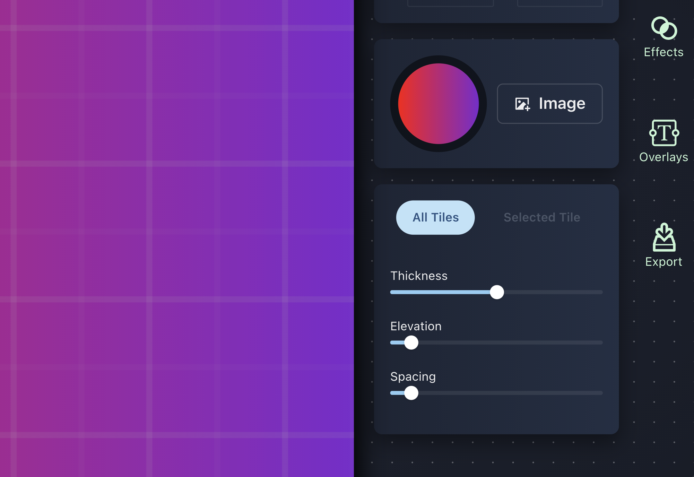Click the Export download icon
This screenshot has width=694, height=477.
[x=664, y=238]
